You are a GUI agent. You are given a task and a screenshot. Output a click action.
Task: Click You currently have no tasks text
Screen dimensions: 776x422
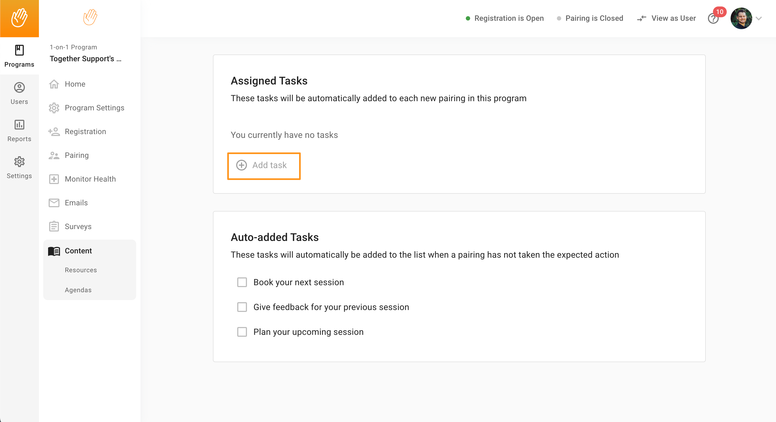click(x=284, y=135)
